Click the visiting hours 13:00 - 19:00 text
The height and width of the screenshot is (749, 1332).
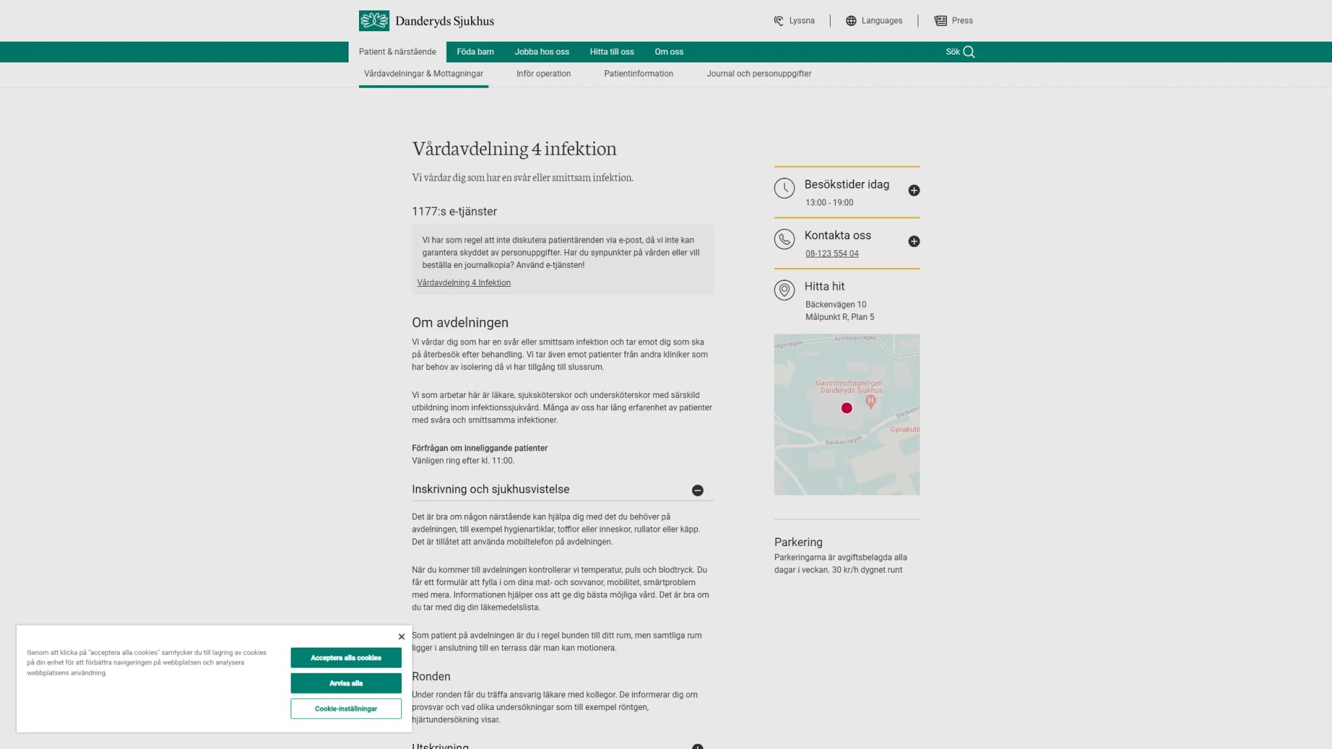point(829,203)
